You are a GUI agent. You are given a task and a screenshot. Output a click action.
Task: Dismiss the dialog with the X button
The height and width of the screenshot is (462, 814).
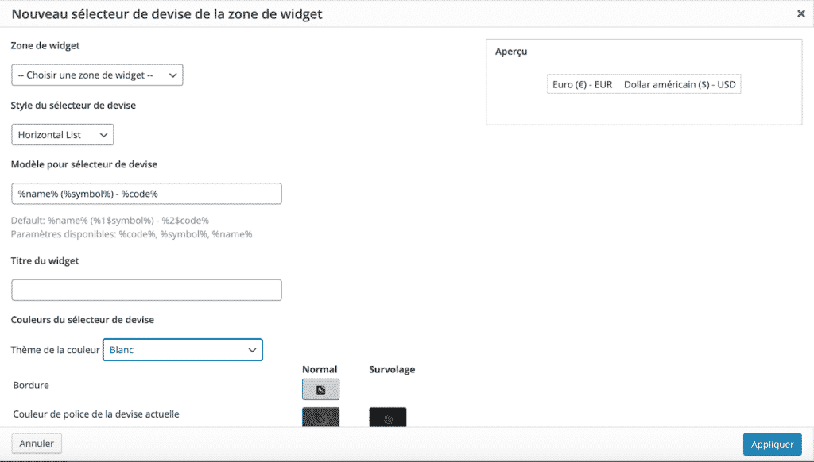[801, 13]
